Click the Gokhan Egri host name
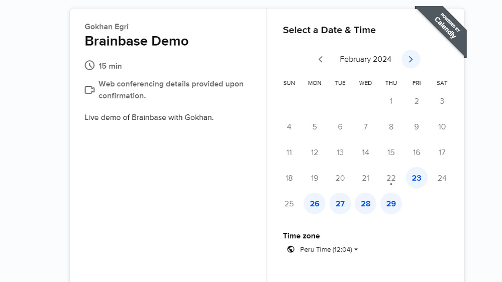This screenshot has height=282, width=502. [107, 27]
